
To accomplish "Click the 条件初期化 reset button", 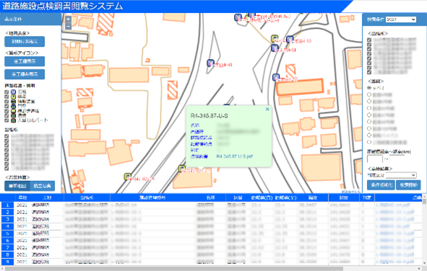I will (x=381, y=185).
